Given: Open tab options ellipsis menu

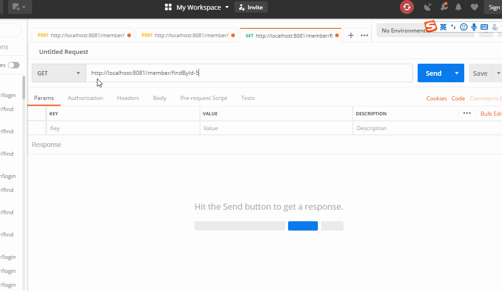Looking at the screenshot, I should (364, 35).
